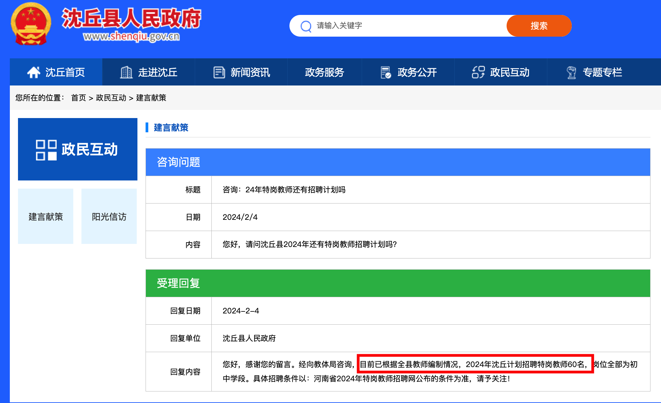The height and width of the screenshot is (403, 661).
Task: Click the building icon beside 走进沈丘
Action: (x=126, y=72)
